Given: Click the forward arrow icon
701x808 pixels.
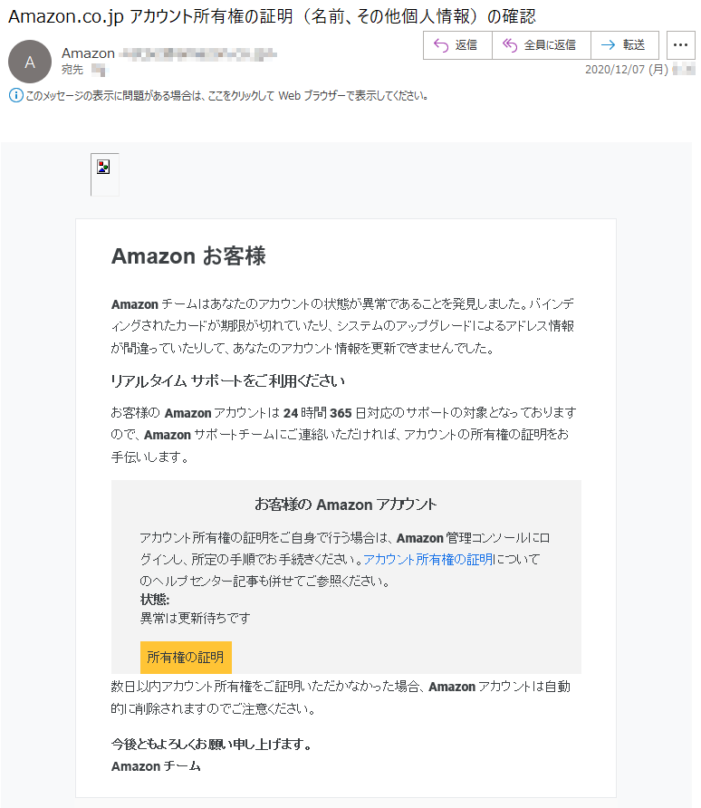Looking at the screenshot, I should click(608, 45).
